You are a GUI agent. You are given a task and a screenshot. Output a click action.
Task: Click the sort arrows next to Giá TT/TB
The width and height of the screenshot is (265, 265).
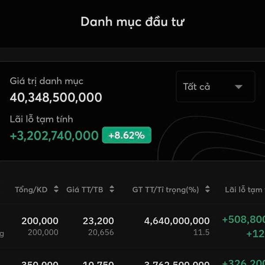tap(112, 189)
